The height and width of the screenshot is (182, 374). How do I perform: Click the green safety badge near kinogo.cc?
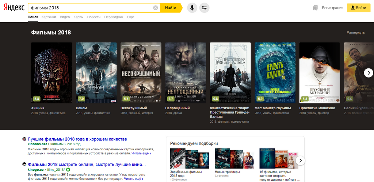click(x=68, y=170)
